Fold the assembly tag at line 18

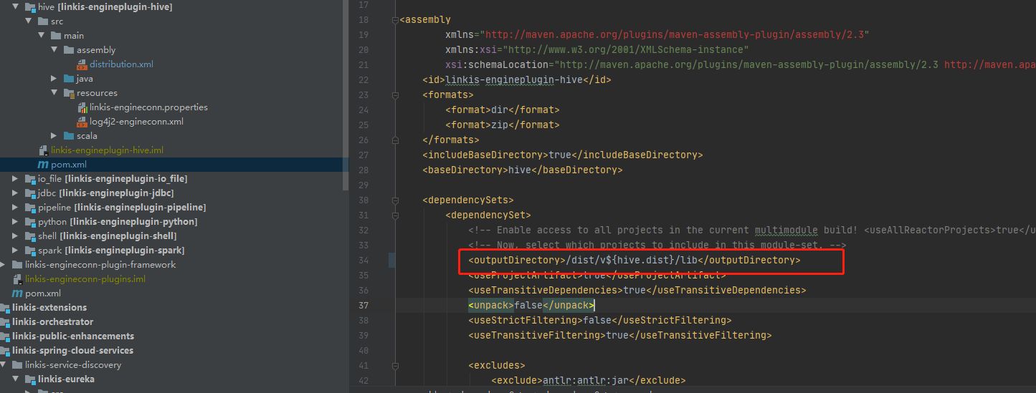(395, 20)
